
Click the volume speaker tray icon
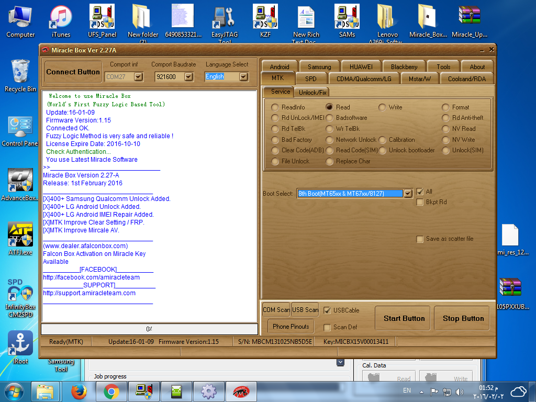pyautogui.click(x=459, y=392)
